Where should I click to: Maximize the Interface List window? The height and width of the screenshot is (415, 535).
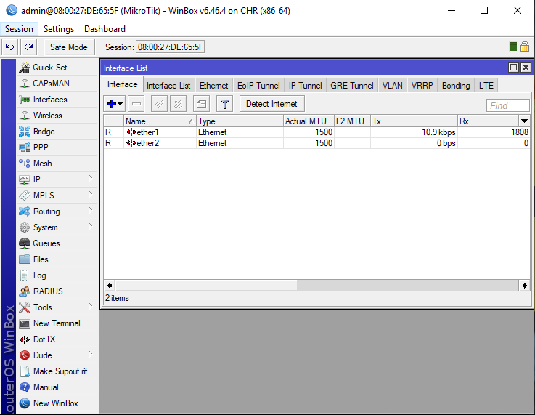(513, 68)
